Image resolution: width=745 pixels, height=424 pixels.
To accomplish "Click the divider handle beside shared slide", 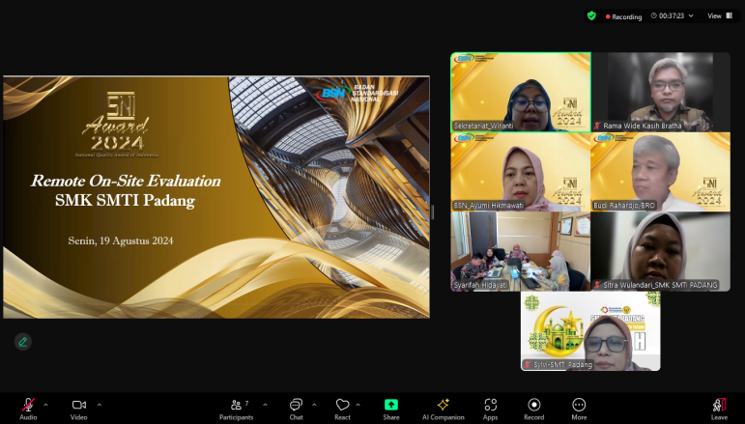I will coord(433,212).
